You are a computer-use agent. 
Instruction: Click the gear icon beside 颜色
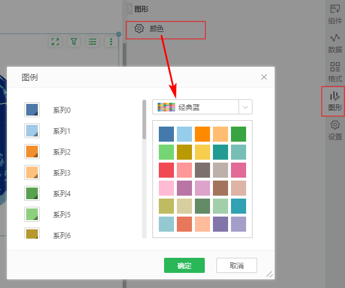click(x=139, y=28)
